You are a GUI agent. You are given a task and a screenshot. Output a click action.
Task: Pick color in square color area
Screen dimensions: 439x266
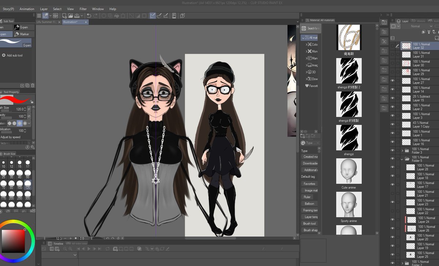pyautogui.click(x=13, y=241)
